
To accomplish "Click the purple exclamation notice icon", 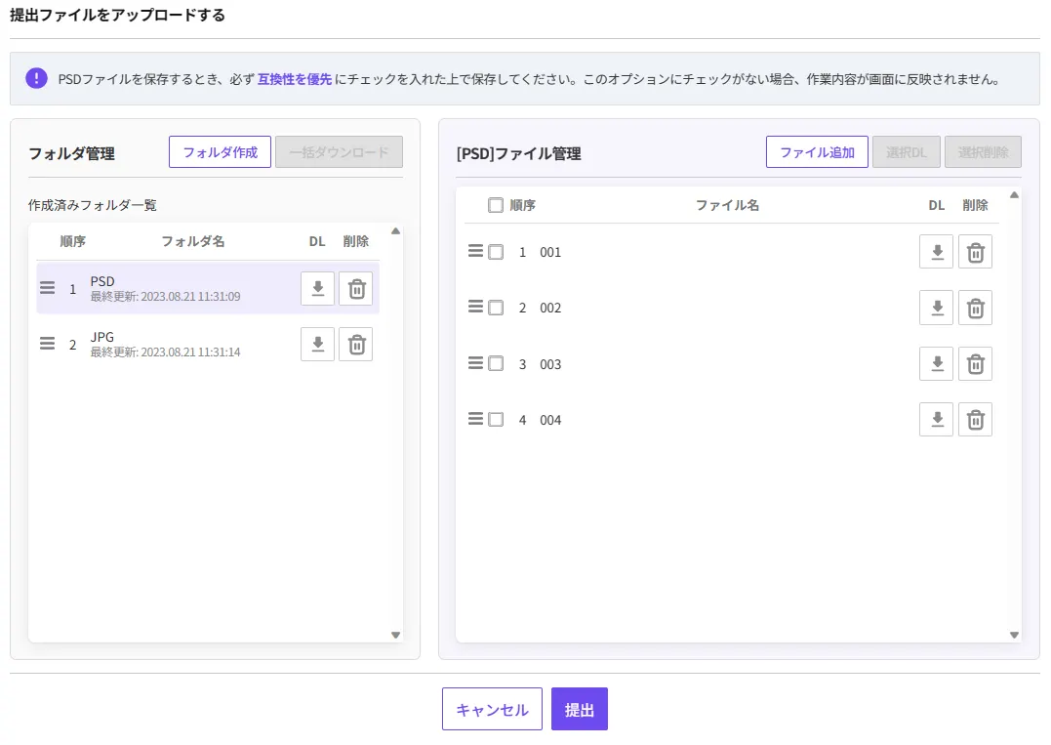I will click(x=36, y=78).
